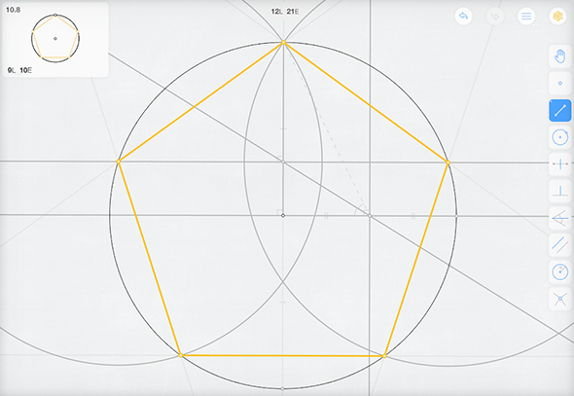Select the Move hand tool
Screen dimensions: 574x396
pyautogui.click(x=559, y=56)
